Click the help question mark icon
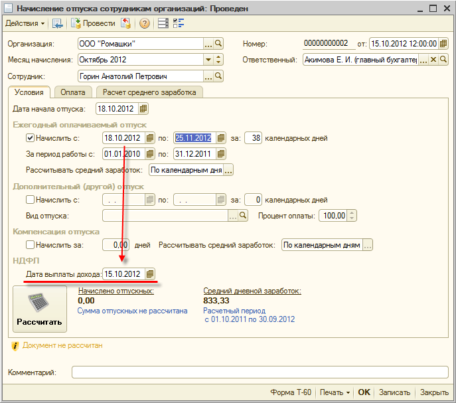This screenshot has width=456, height=403. click(145, 24)
